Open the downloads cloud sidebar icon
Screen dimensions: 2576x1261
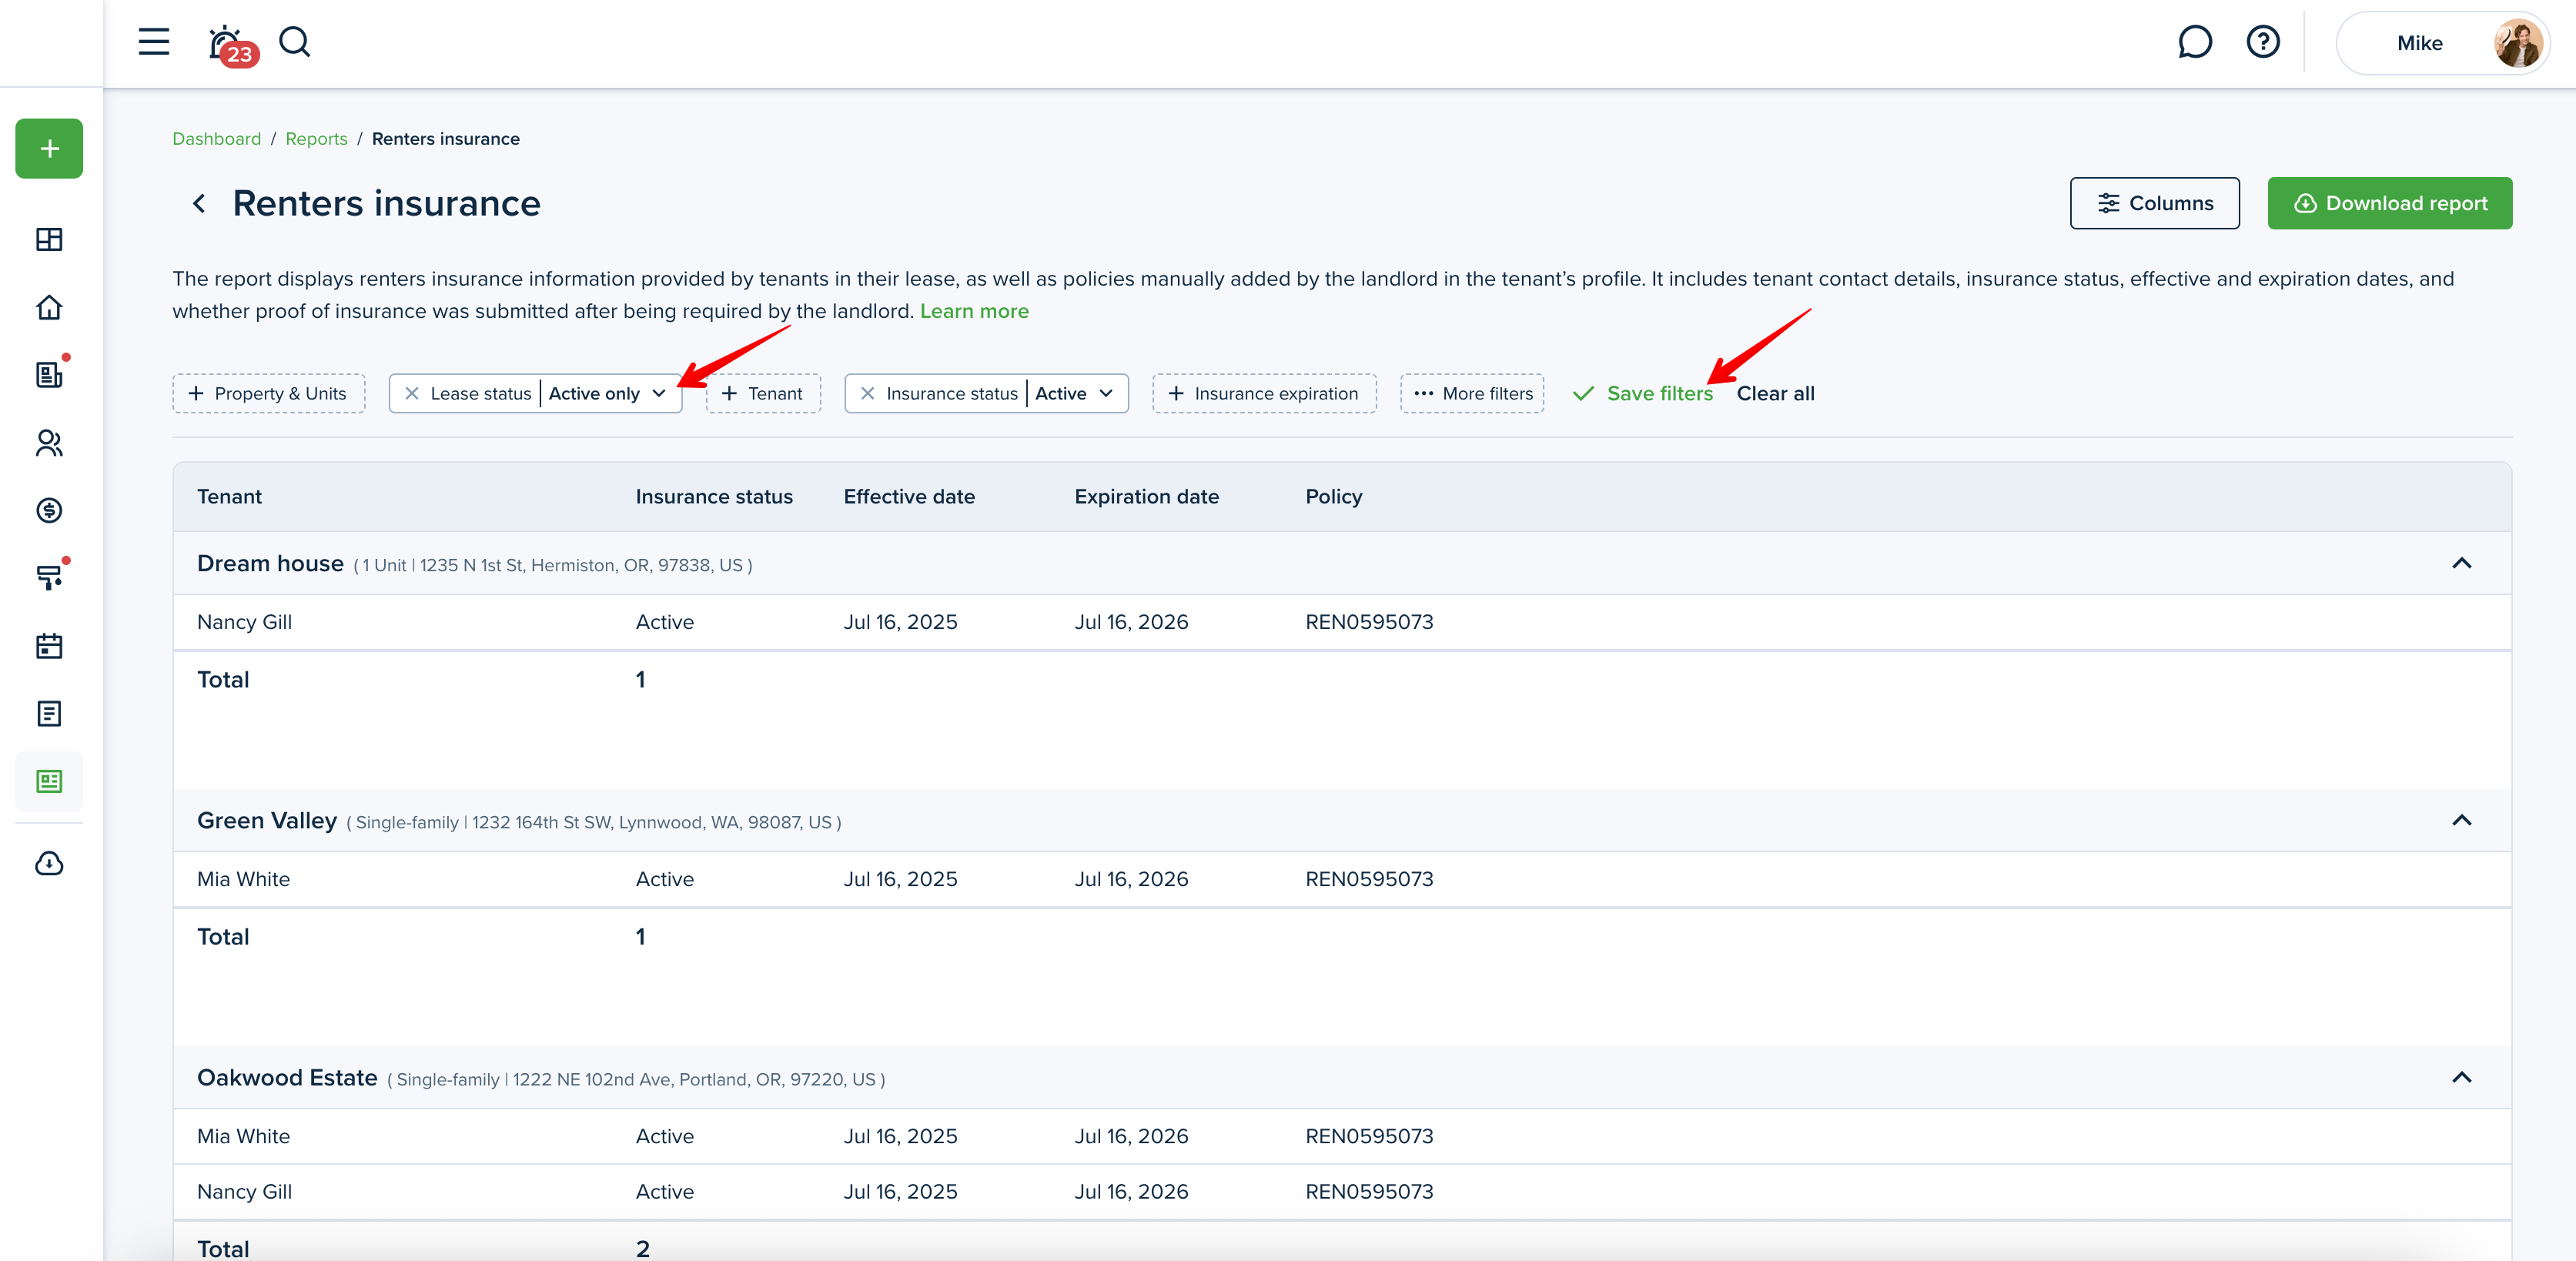click(49, 864)
